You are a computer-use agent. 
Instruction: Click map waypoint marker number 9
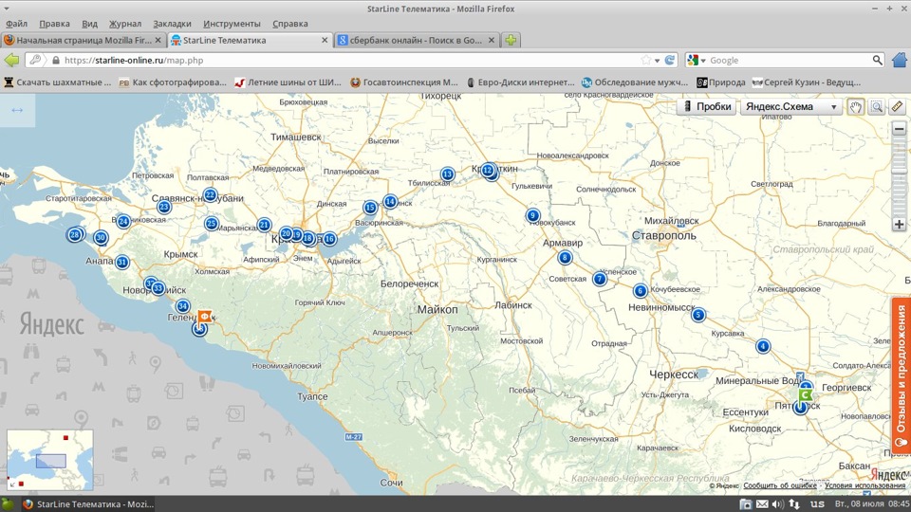[532, 215]
